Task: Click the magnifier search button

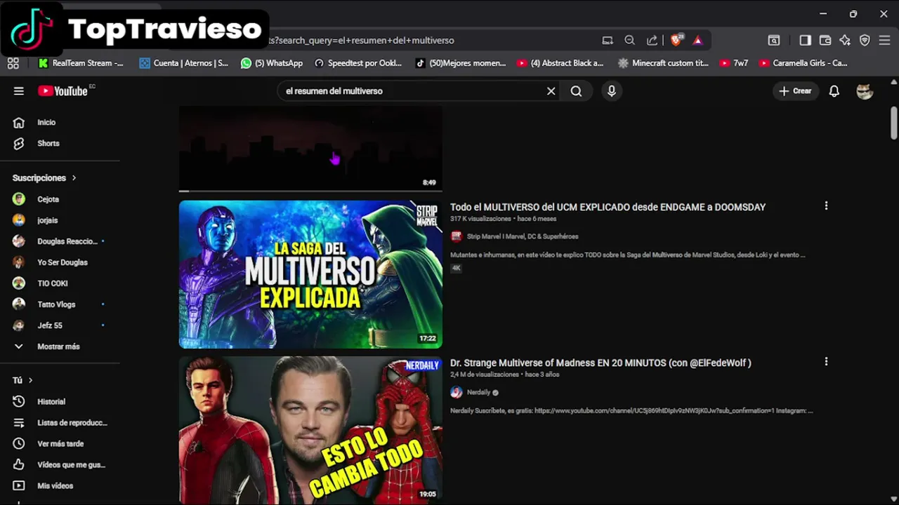Action: click(576, 91)
